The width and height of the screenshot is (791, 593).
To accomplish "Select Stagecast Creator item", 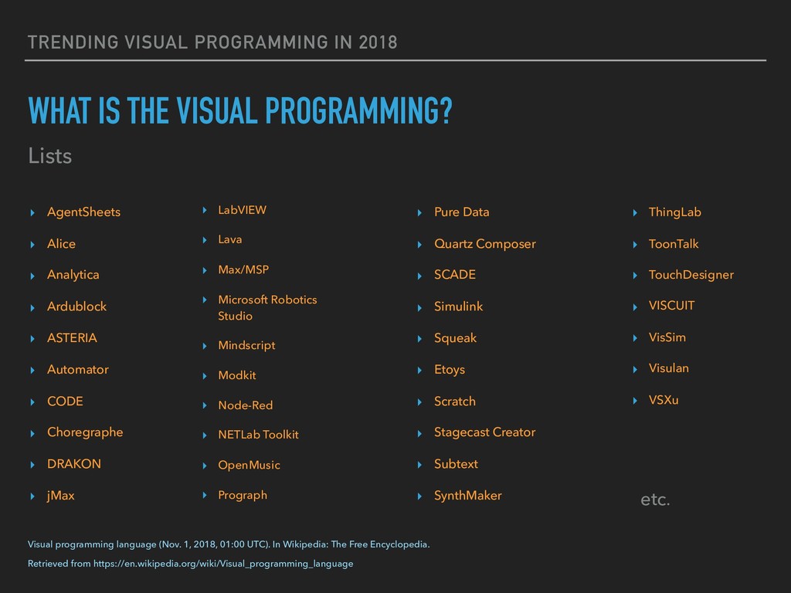I will (x=485, y=432).
